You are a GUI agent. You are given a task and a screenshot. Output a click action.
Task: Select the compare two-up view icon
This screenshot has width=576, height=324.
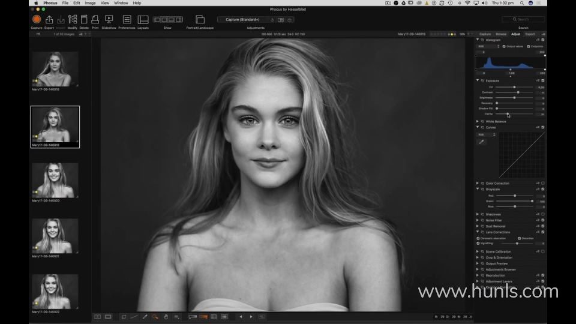(97, 317)
